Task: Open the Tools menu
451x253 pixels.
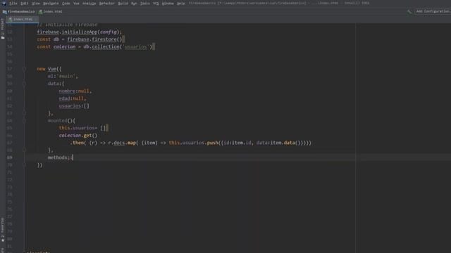Action: click(x=144, y=4)
